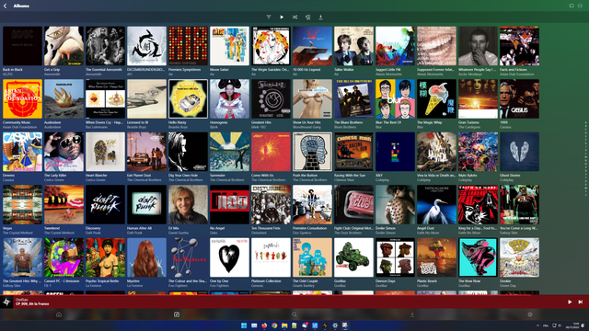Open Dido's No Angel album cover
589x331 pixels.
point(229,204)
